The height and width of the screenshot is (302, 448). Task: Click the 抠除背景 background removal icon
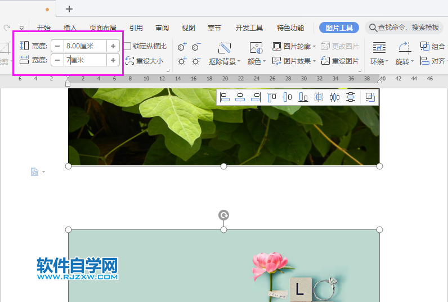225,48
